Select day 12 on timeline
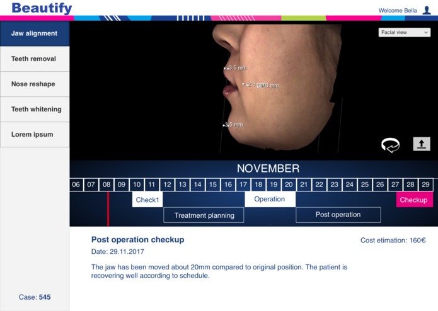 click(168, 184)
